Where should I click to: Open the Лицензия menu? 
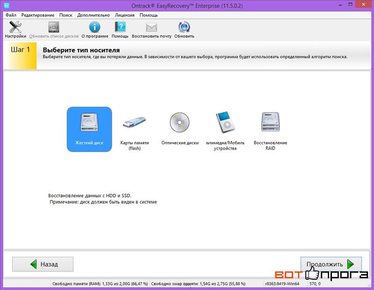pyautogui.click(x=125, y=15)
